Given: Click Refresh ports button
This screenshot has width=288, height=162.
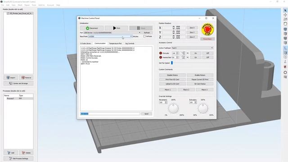Looking at the screenshot, I should 147,32.
